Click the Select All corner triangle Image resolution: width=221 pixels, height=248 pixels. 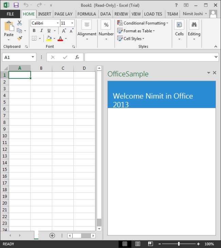6,68
